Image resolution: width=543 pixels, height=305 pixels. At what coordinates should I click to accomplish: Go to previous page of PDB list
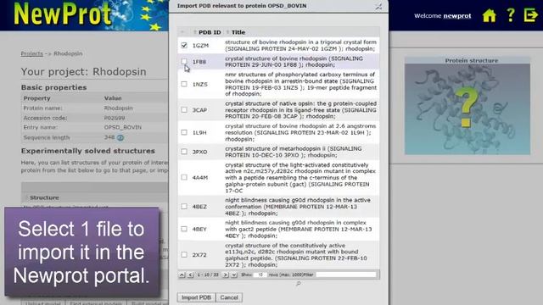coord(190,274)
